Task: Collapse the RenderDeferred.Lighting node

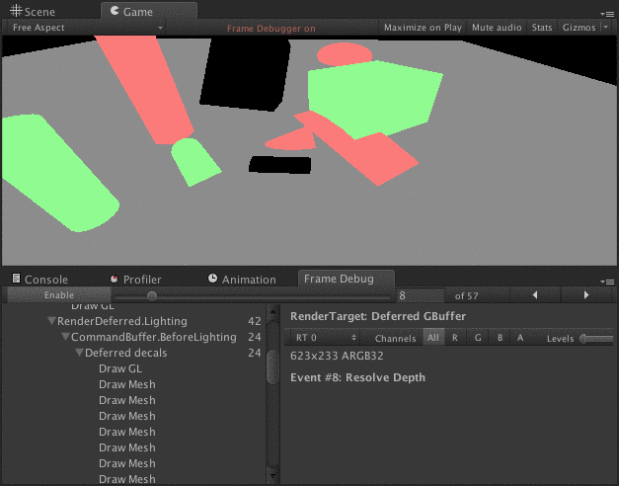Action: pos(51,321)
